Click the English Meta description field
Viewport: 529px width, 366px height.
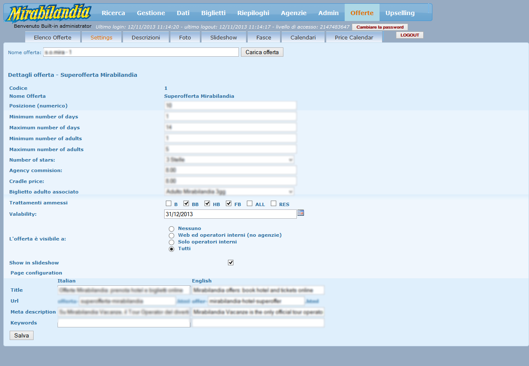pyautogui.click(x=258, y=312)
